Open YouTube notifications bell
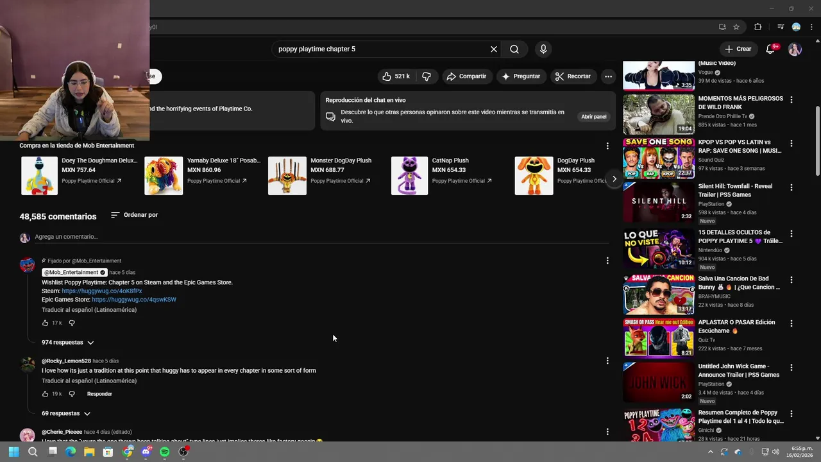821x462 pixels. pyautogui.click(x=770, y=49)
